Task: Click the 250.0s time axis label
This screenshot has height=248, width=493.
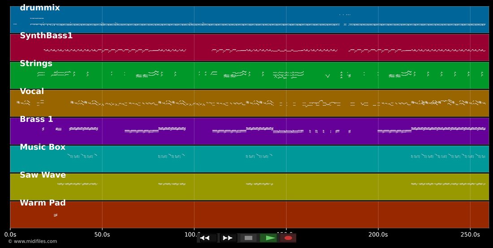Action: [470, 235]
